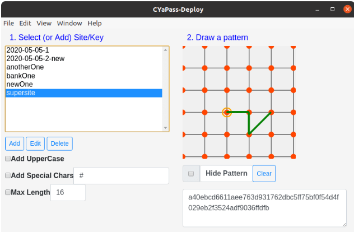Check the Max Length option
Image resolution: width=354 pixels, height=232 pixels.
[8, 192]
